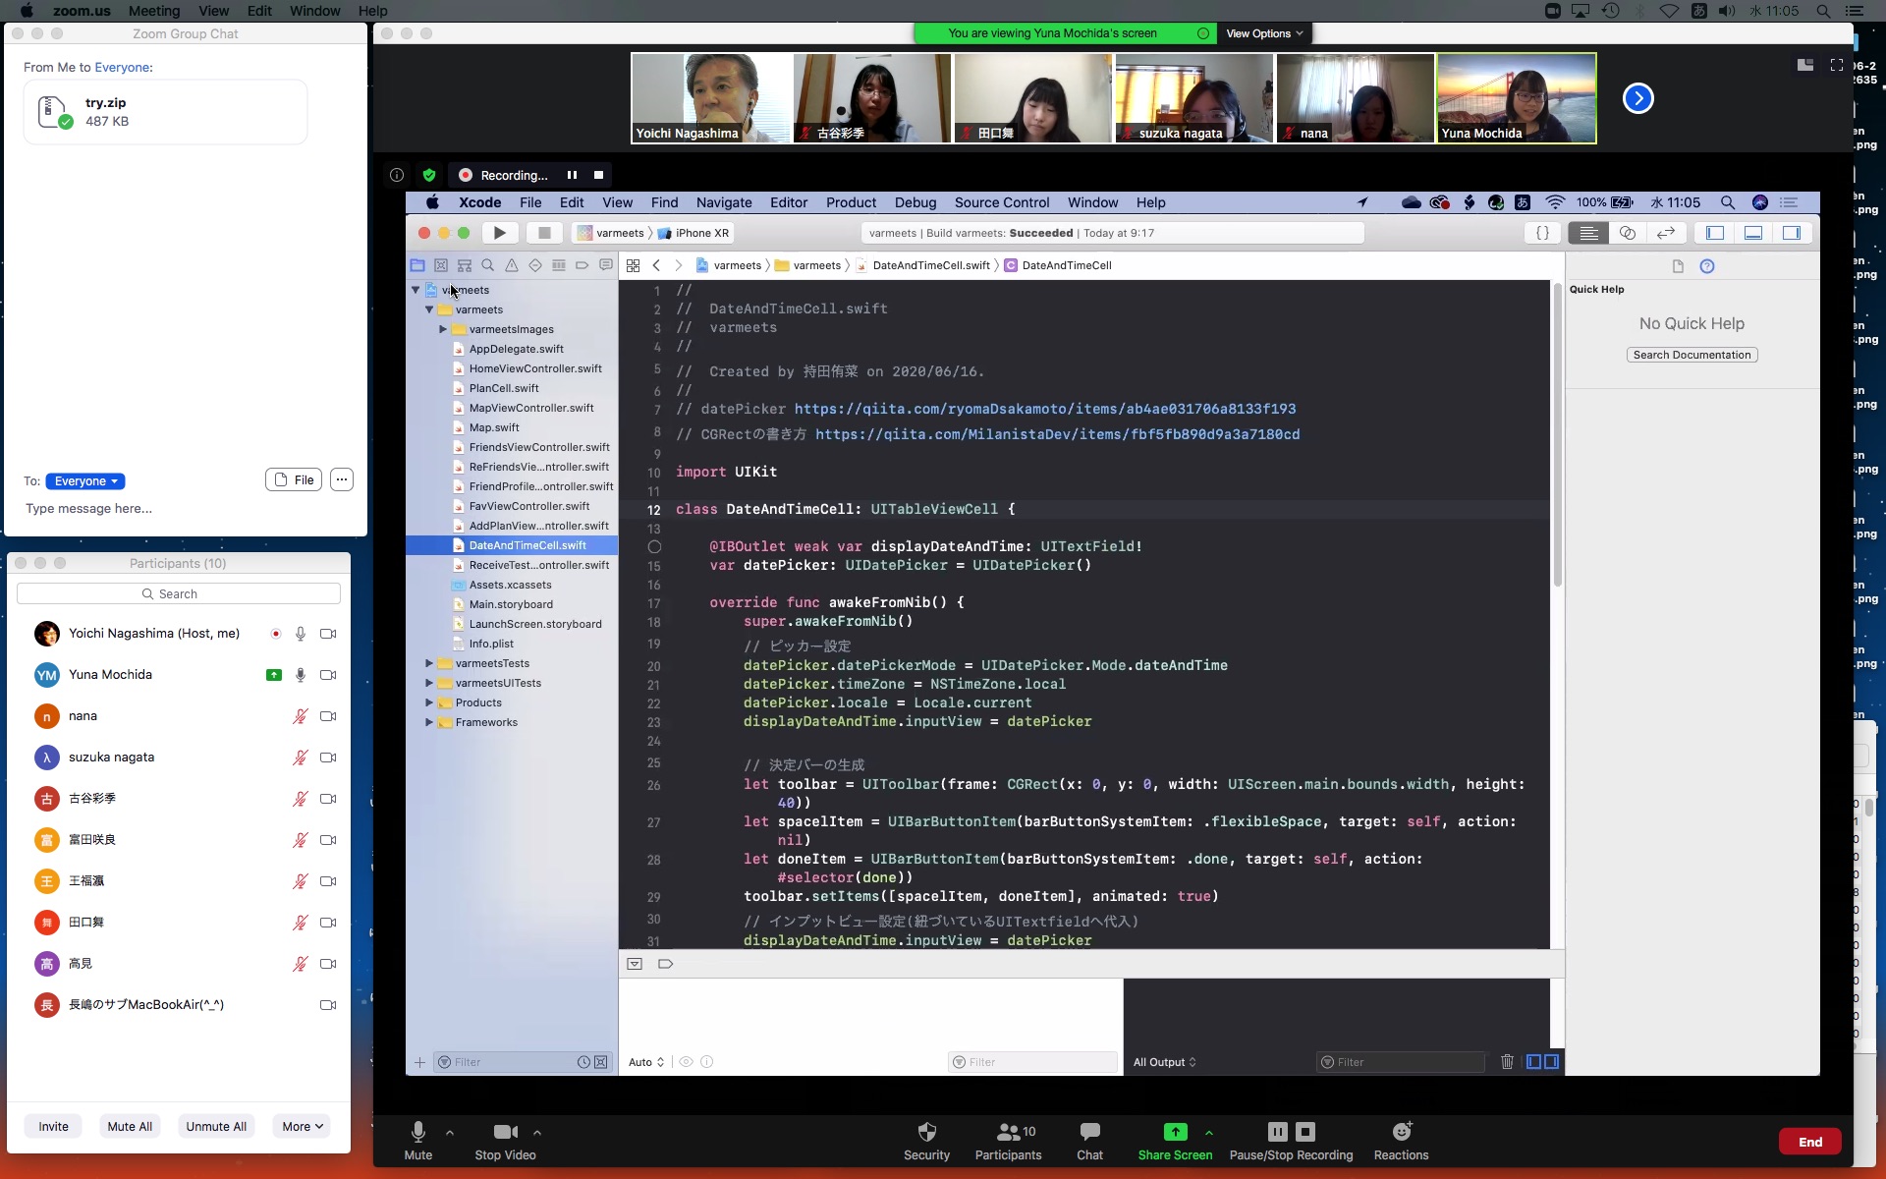Toggle Yoichi Nagashima's microphone in the participants list
Image resolution: width=1886 pixels, height=1179 pixels.
point(301,634)
